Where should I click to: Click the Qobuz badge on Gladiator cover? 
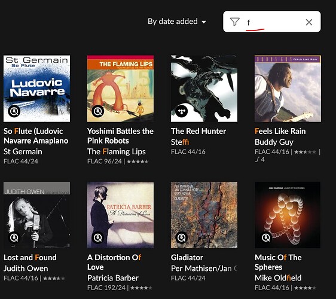[x=182, y=237]
